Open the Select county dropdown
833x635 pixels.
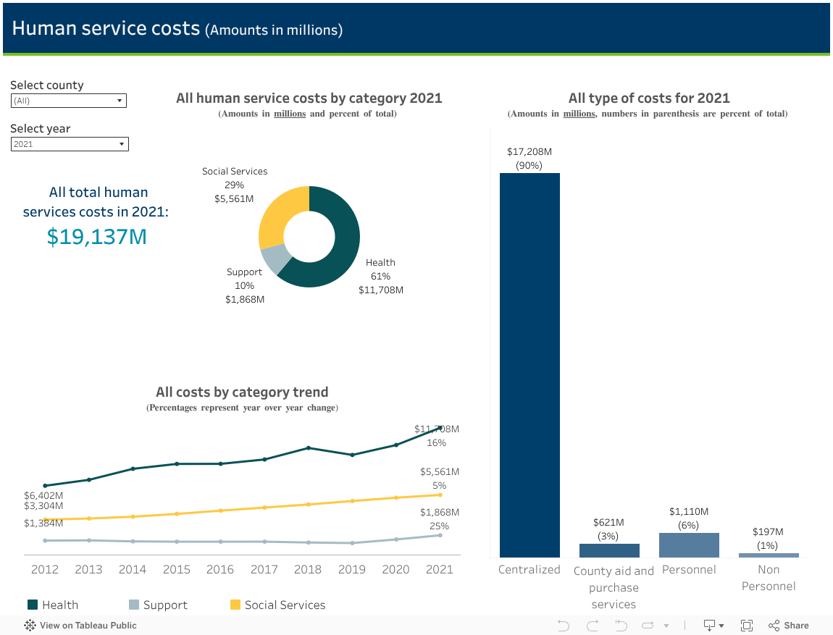click(x=69, y=101)
